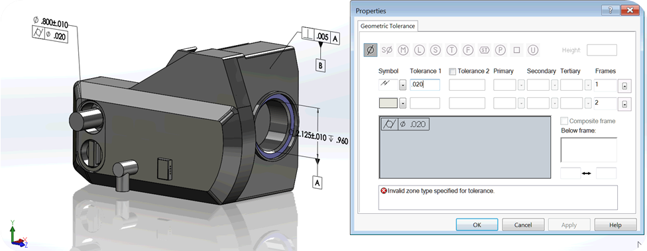Select Least Material Condition (L) icon
This screenshot has height=251, width=647.
pos(419,50)
